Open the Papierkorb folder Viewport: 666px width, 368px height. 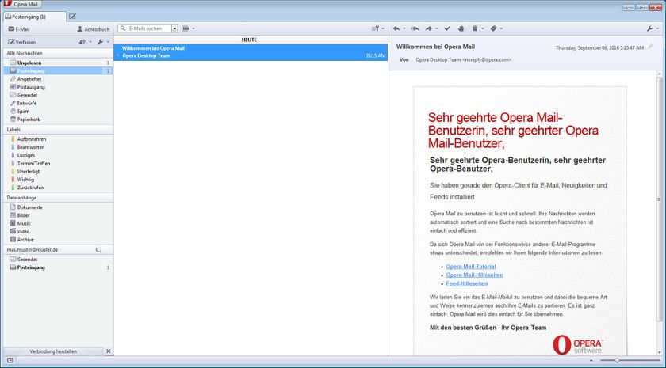[59, 120]
